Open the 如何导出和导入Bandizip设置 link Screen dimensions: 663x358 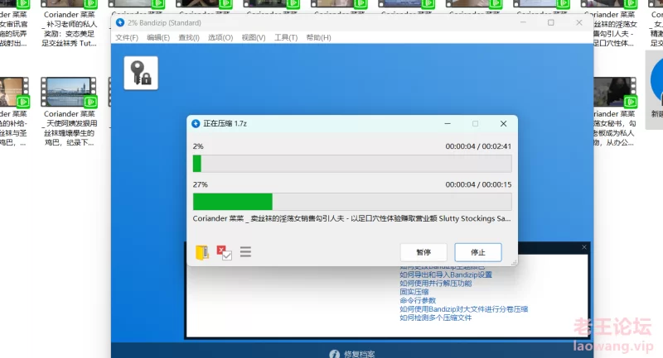coord(446,274)
